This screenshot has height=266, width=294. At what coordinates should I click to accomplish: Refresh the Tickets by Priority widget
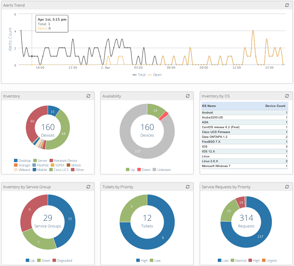tap(187, 187)
